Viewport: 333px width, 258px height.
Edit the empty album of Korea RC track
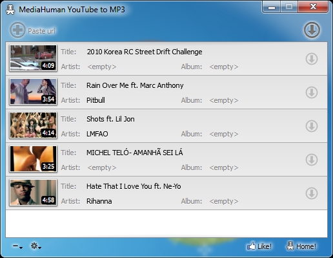pyautogui.click(x=224, y=67)
